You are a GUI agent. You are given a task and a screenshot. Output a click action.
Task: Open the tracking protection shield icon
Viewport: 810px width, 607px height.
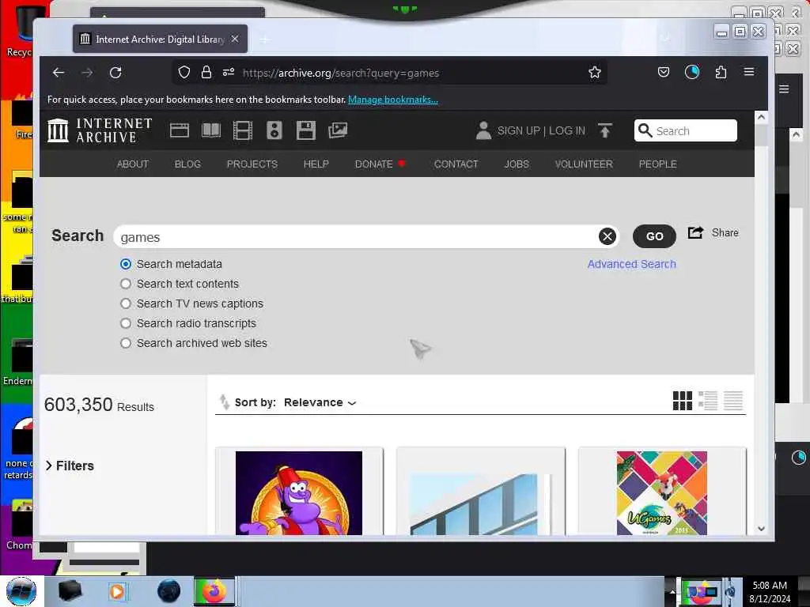(184, 72)
